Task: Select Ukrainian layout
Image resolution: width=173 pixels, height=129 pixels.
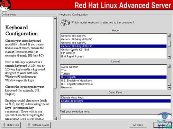Action: pos(113,87)
